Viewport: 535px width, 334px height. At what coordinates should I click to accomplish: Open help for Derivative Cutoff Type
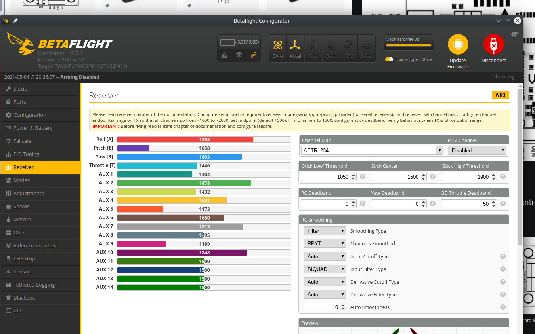503,282
